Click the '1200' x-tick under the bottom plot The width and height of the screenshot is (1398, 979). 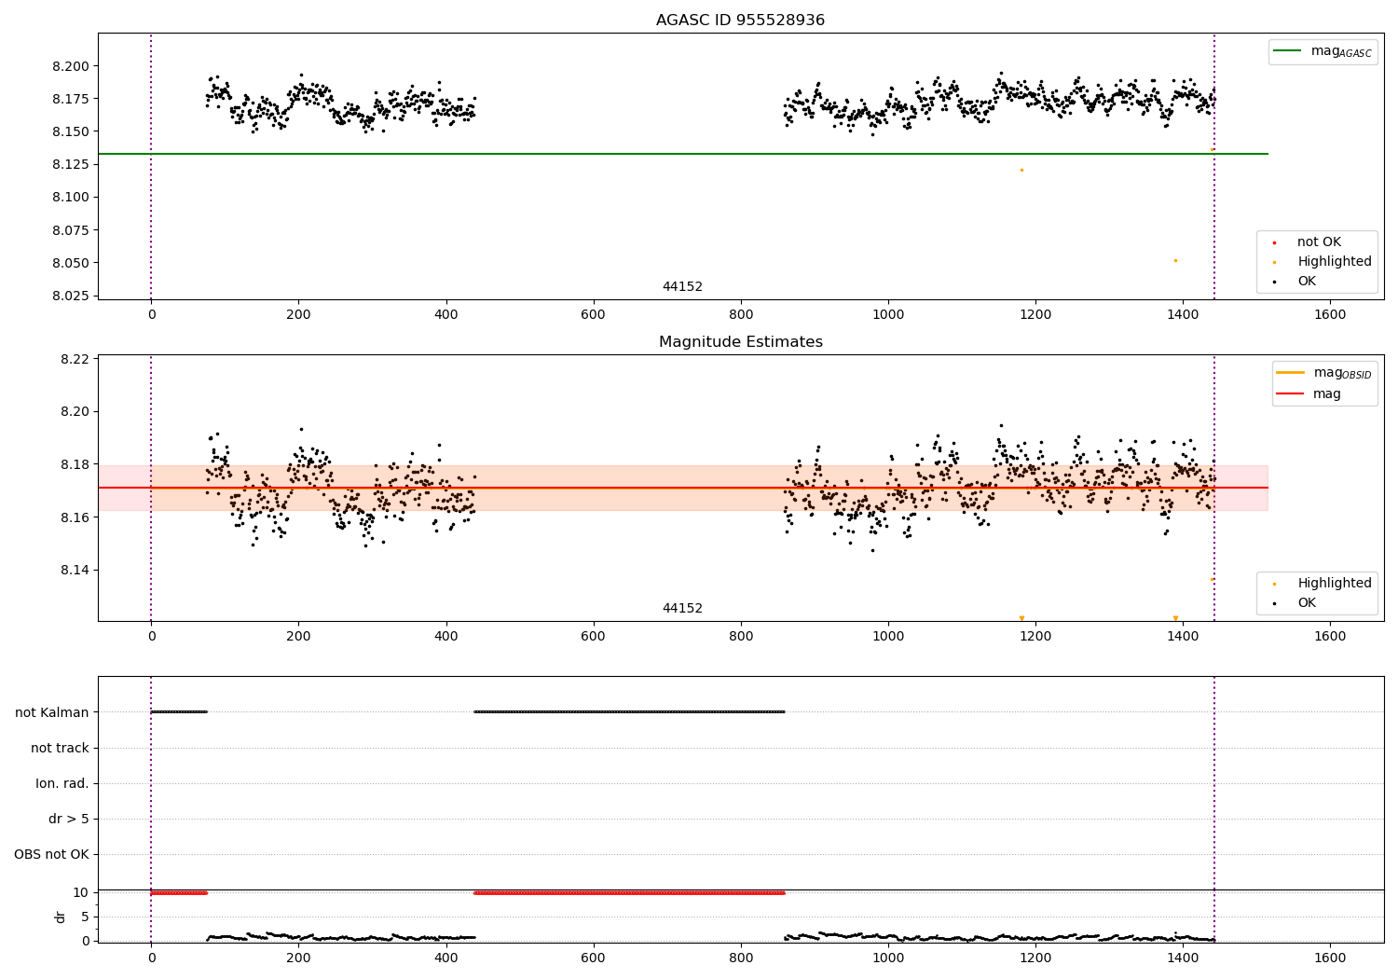[x=1035, y=958]
